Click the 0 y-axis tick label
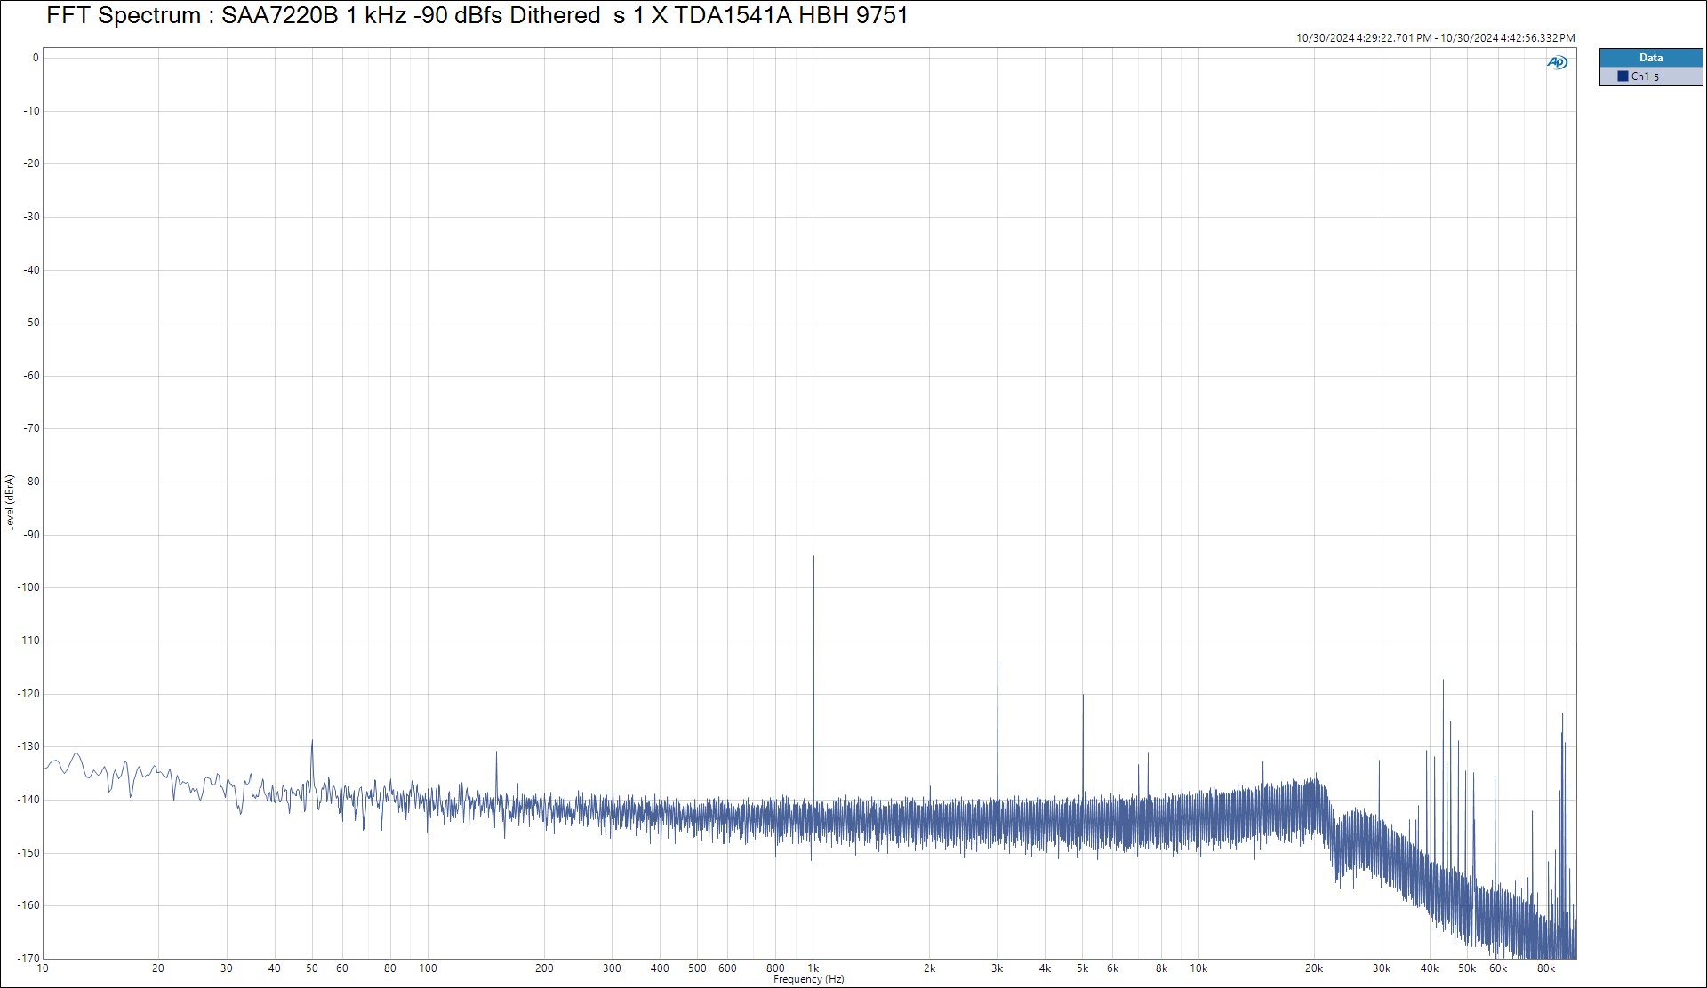Screen dimensions: 1707x988 (36, 58)
